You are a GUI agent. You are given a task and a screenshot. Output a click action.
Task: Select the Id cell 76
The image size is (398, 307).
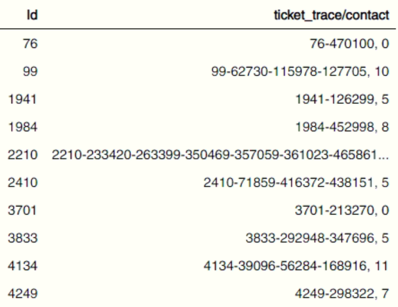pyautogui.click(x=30, y=44)
